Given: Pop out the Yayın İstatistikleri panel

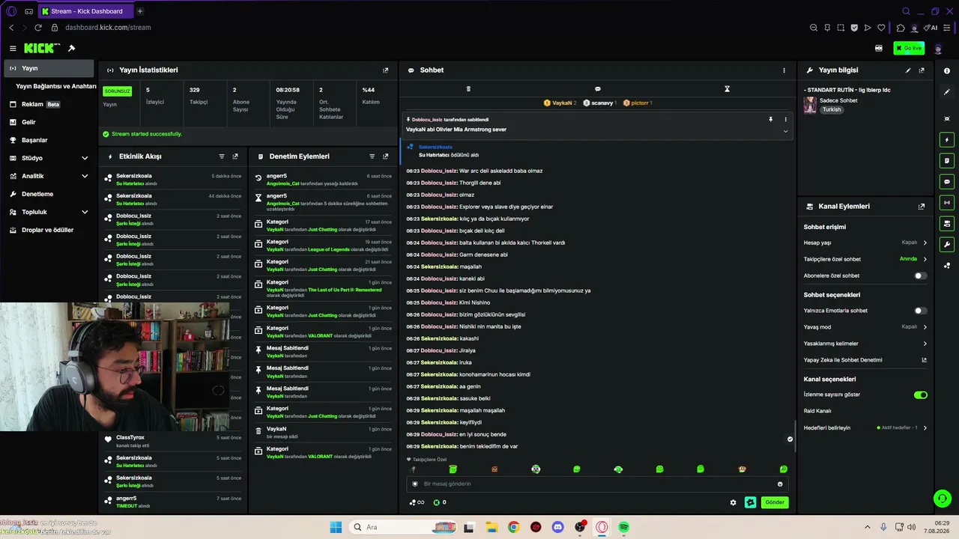Looking at the screenshot, I should [386, 70].
